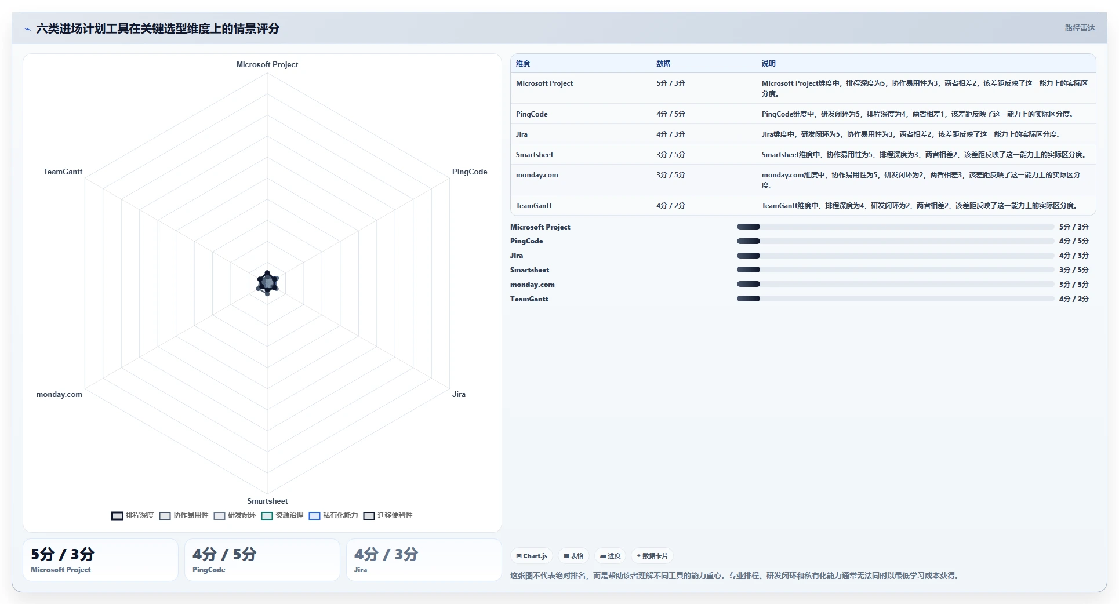The width and height of the screenshot is (1119, 604).
Task: Click the monday.com progress bar
Action: (x=895, y=285)
